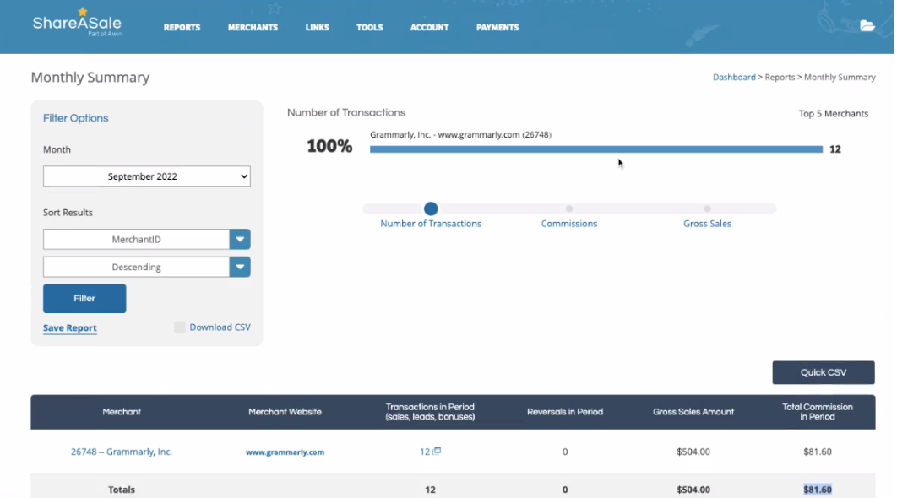Viewport: 897px width, 498px height.
Task: Click the Filter Options heading
Action: click(75, 118)
